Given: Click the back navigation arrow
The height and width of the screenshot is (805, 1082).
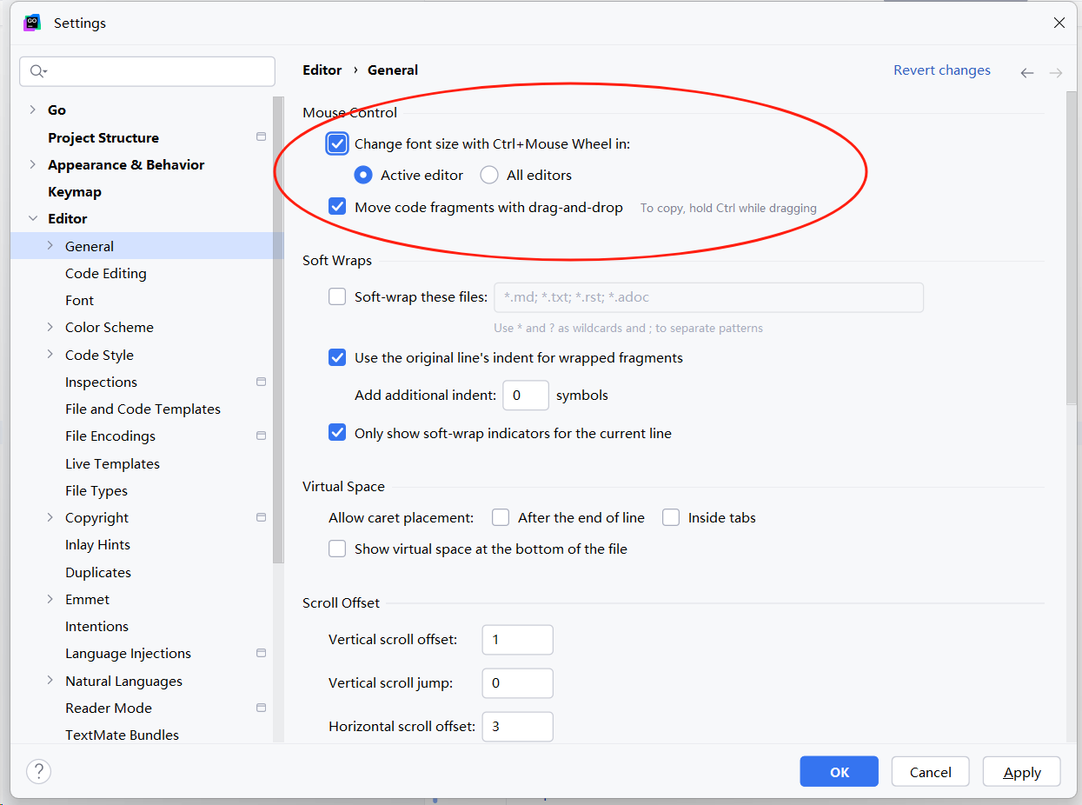Looking at the screenshot, I should coord(1026,73).
